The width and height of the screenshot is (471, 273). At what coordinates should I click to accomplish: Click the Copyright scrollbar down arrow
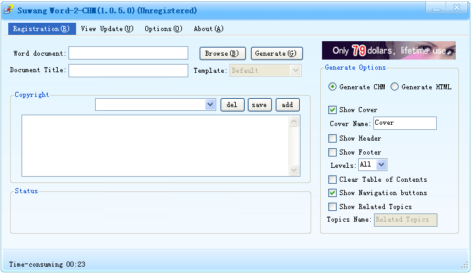[294, 170]
